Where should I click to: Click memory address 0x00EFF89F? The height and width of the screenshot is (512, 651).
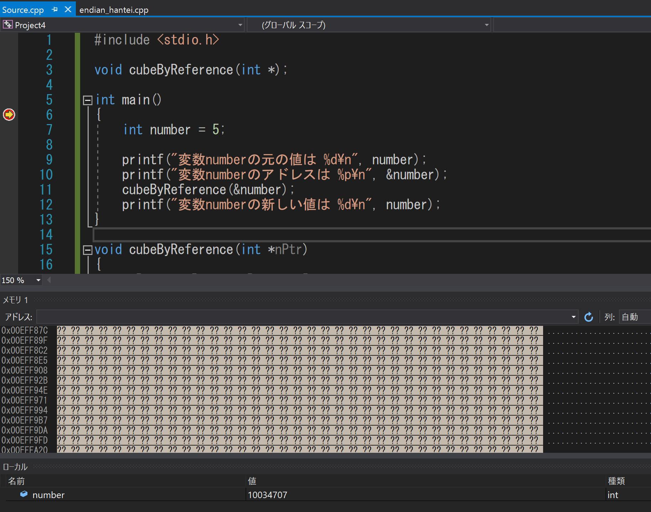click(25, 341)
